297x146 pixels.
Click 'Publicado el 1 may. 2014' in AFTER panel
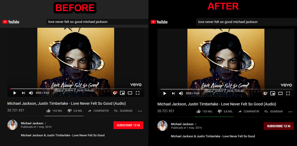click(186, 128)
